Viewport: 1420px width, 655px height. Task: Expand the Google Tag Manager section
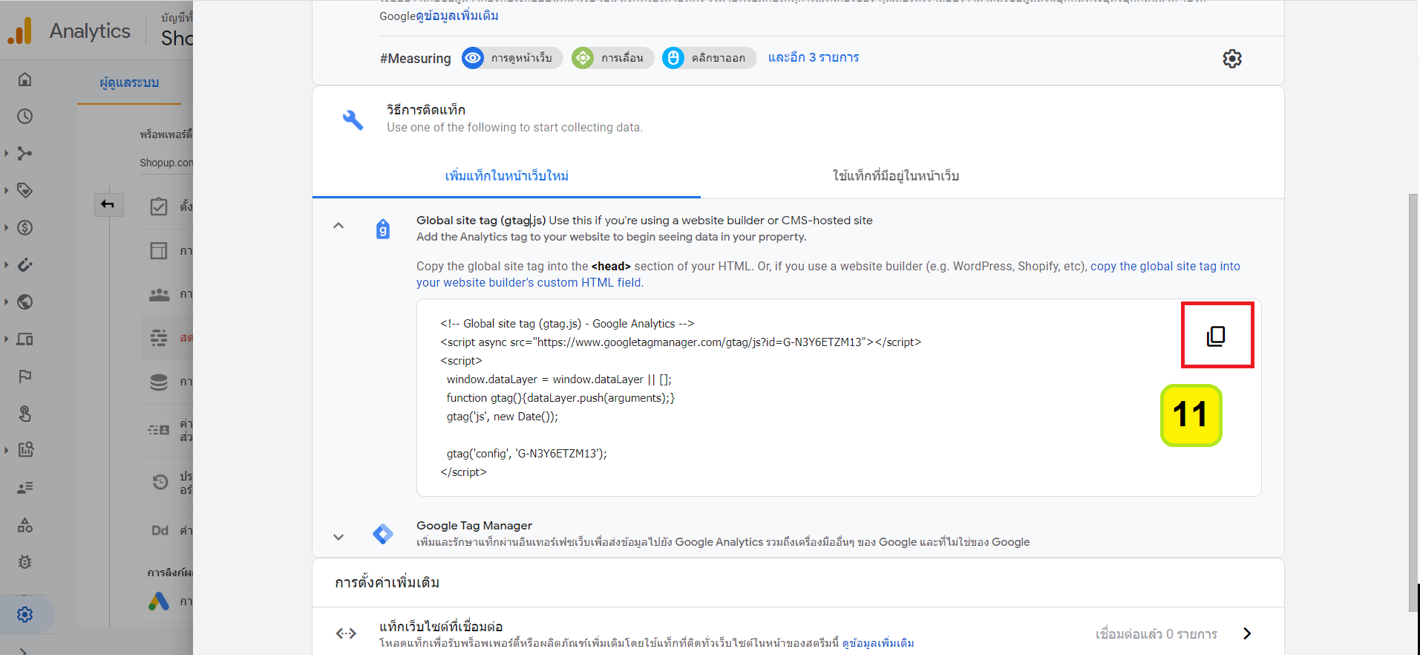[338, 537]
